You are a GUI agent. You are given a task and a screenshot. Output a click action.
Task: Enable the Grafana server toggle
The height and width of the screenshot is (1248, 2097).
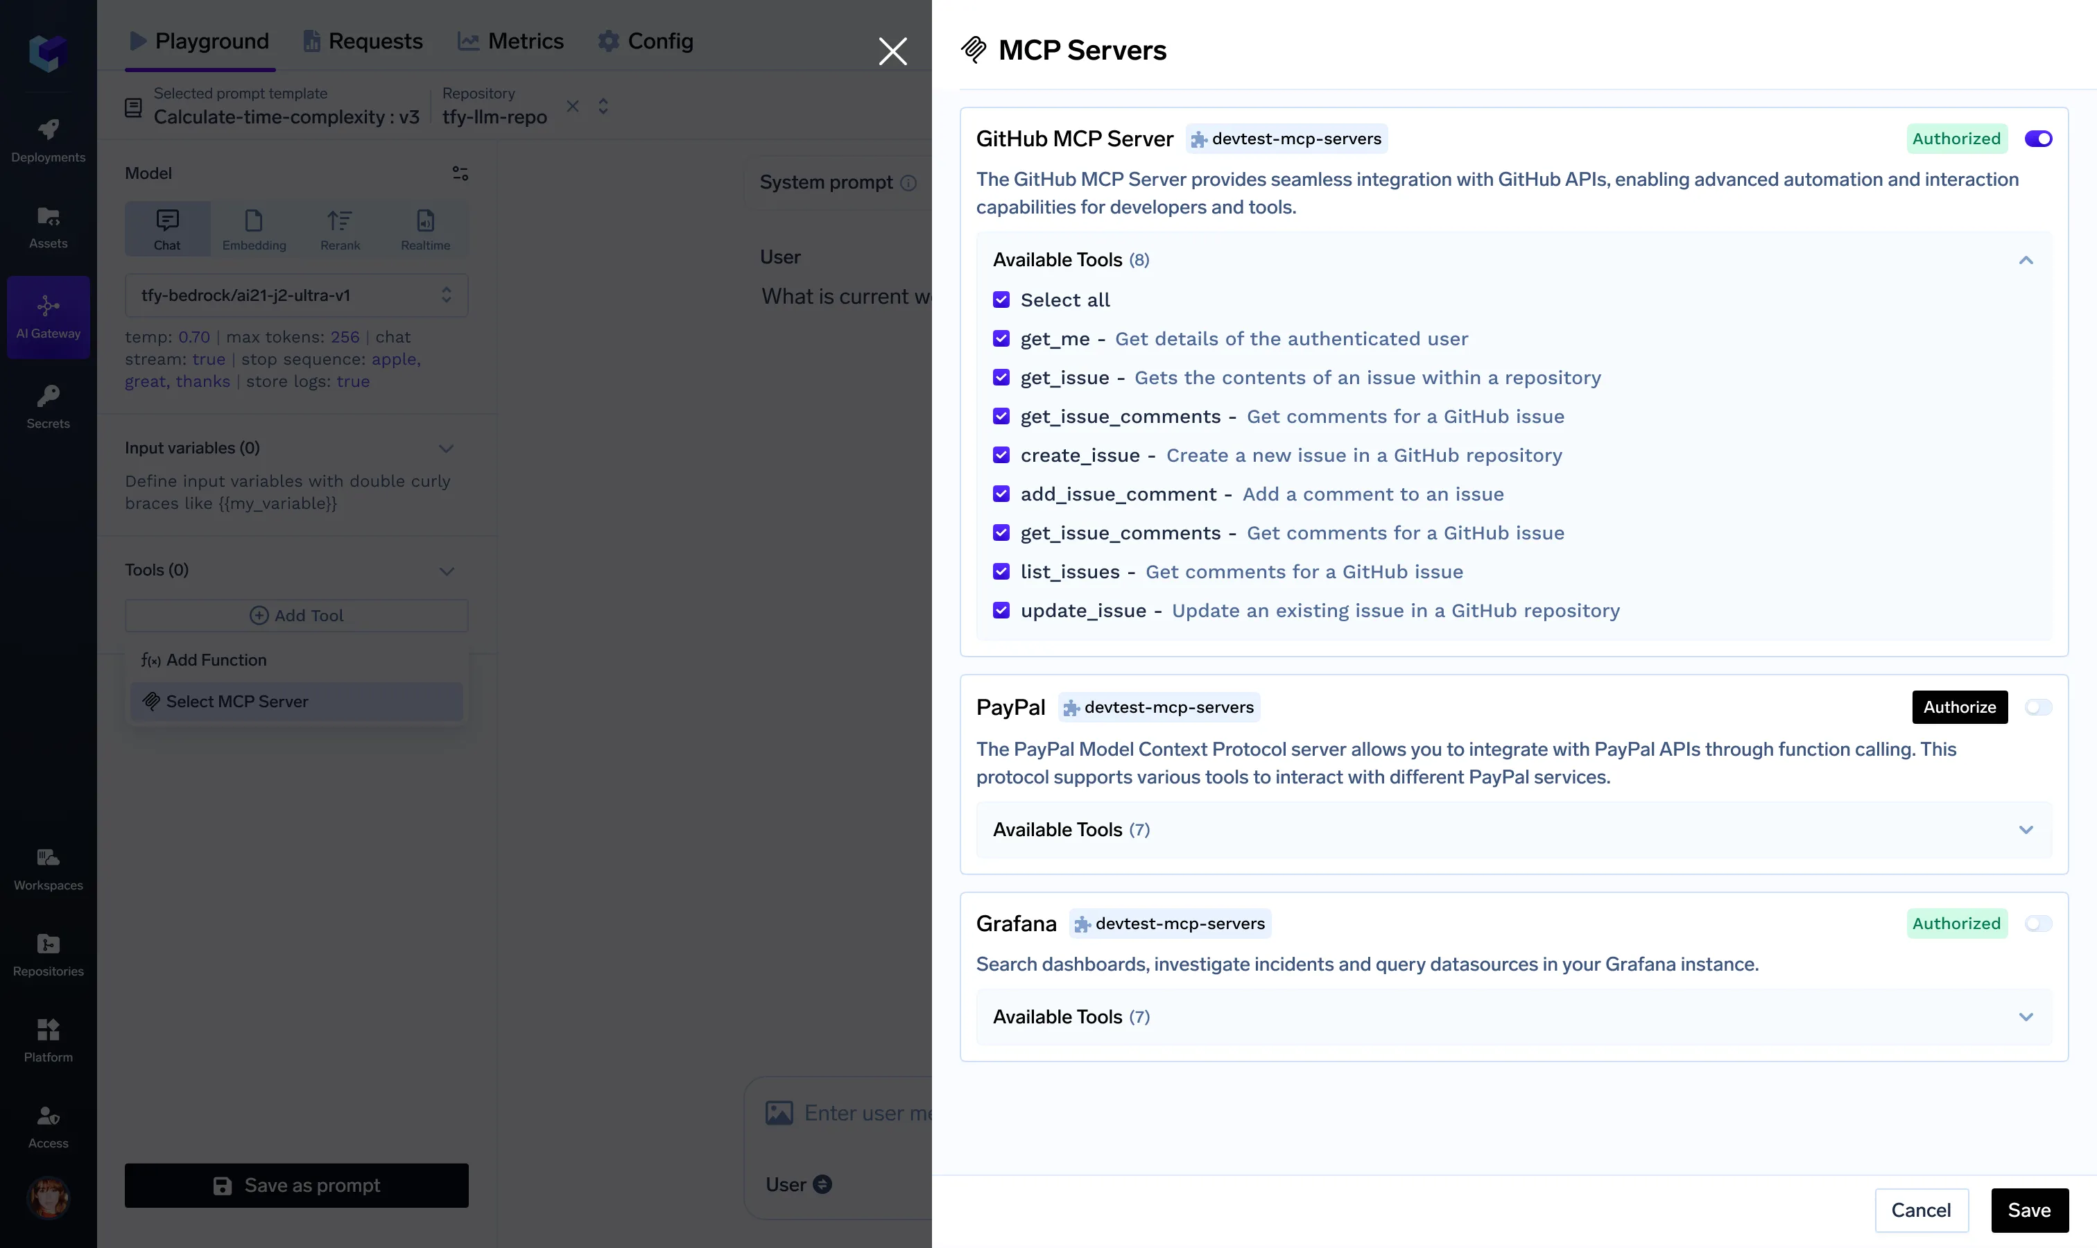point(2037,924)
